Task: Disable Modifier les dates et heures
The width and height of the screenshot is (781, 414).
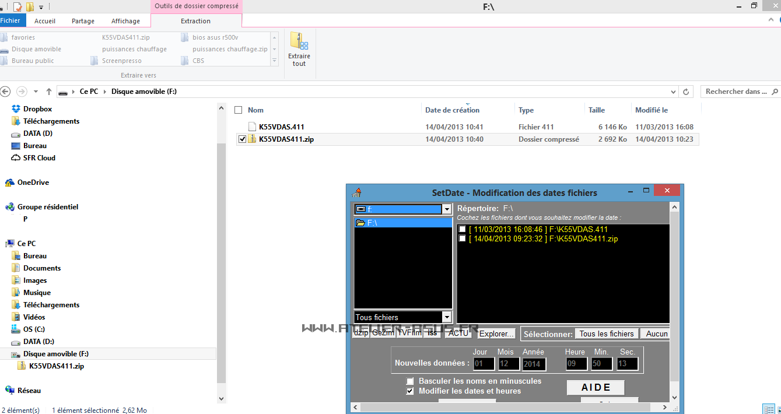Action: pos(410,391)
